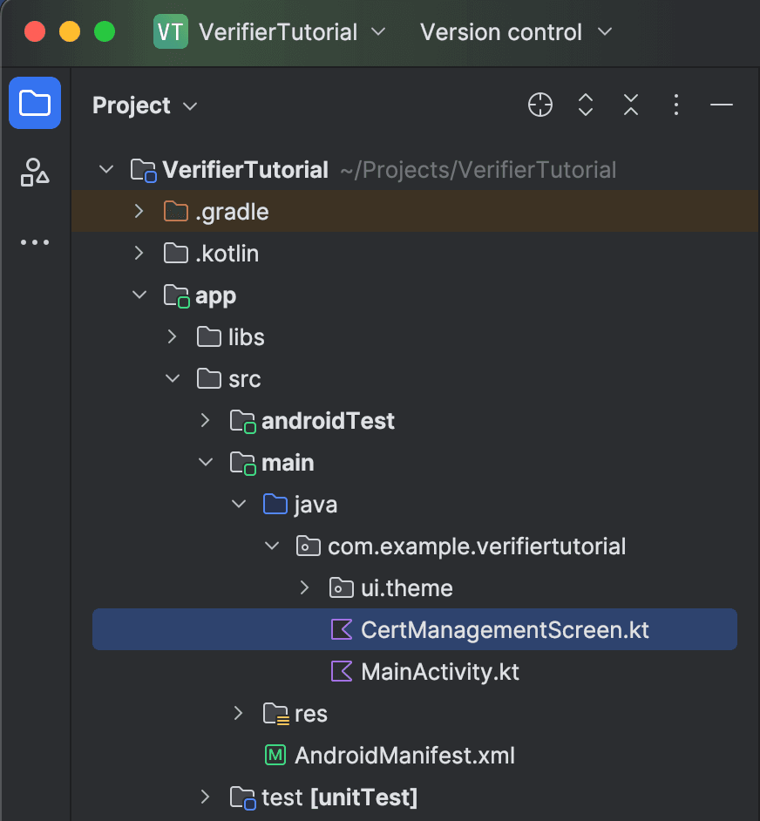
Task: Hide the Project panel with the minimize bar
Action: click(721, 105)
